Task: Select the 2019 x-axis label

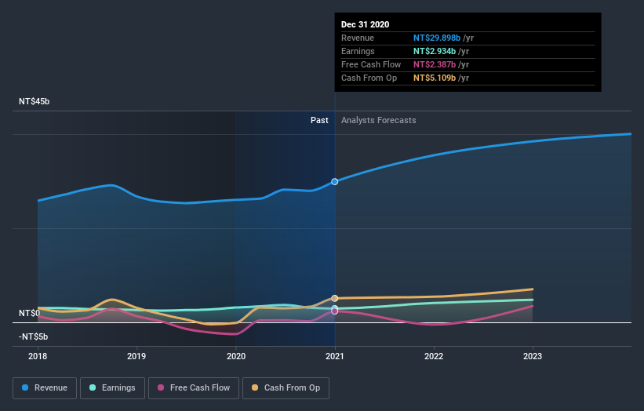Action: (x=136, y=356)
